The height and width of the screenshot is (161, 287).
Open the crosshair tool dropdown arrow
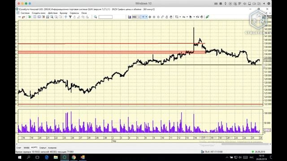point(146,17)
